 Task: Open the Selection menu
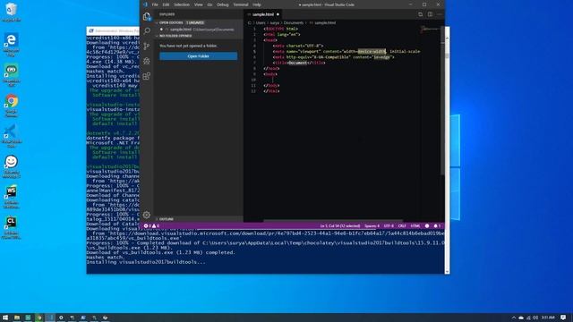pos(182,4)
